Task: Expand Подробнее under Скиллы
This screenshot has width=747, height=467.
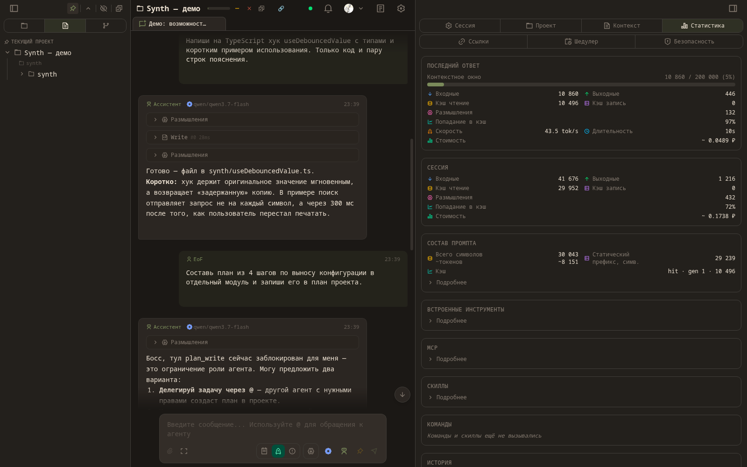Action: click(x=447, y=397)
